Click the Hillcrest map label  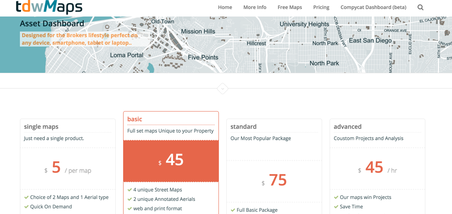[256, 43]
